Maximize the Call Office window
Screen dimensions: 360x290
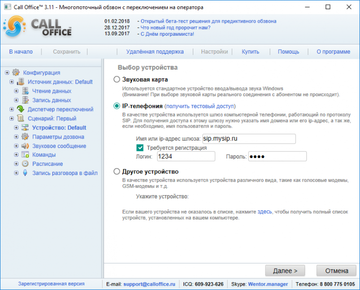pyautogui.click(x=328, y=7)
